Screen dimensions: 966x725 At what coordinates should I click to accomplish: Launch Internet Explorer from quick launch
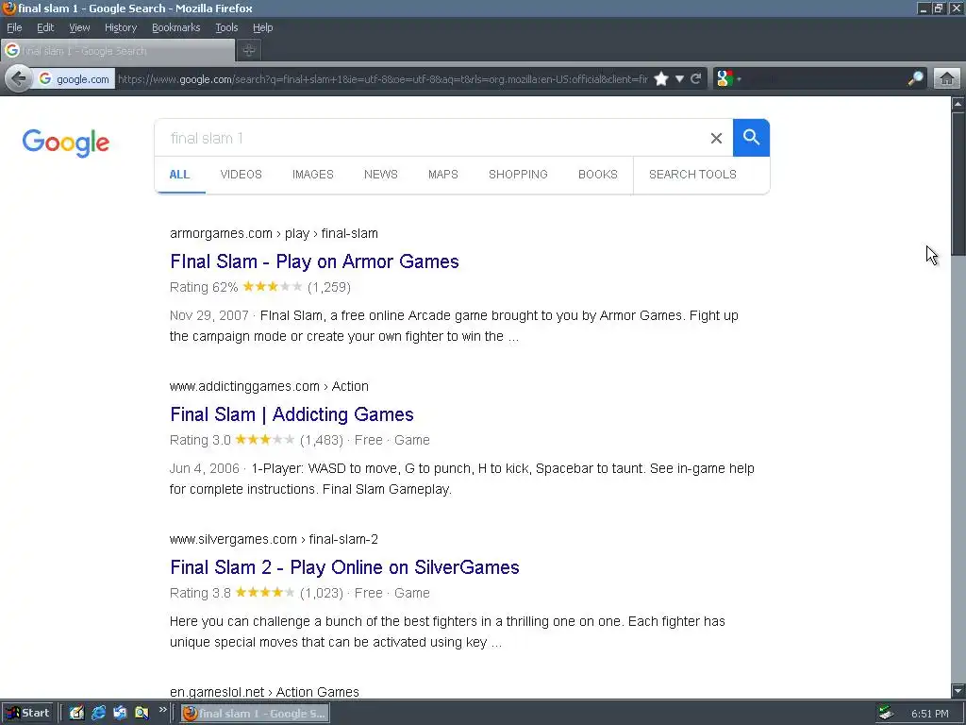(98, 714)
